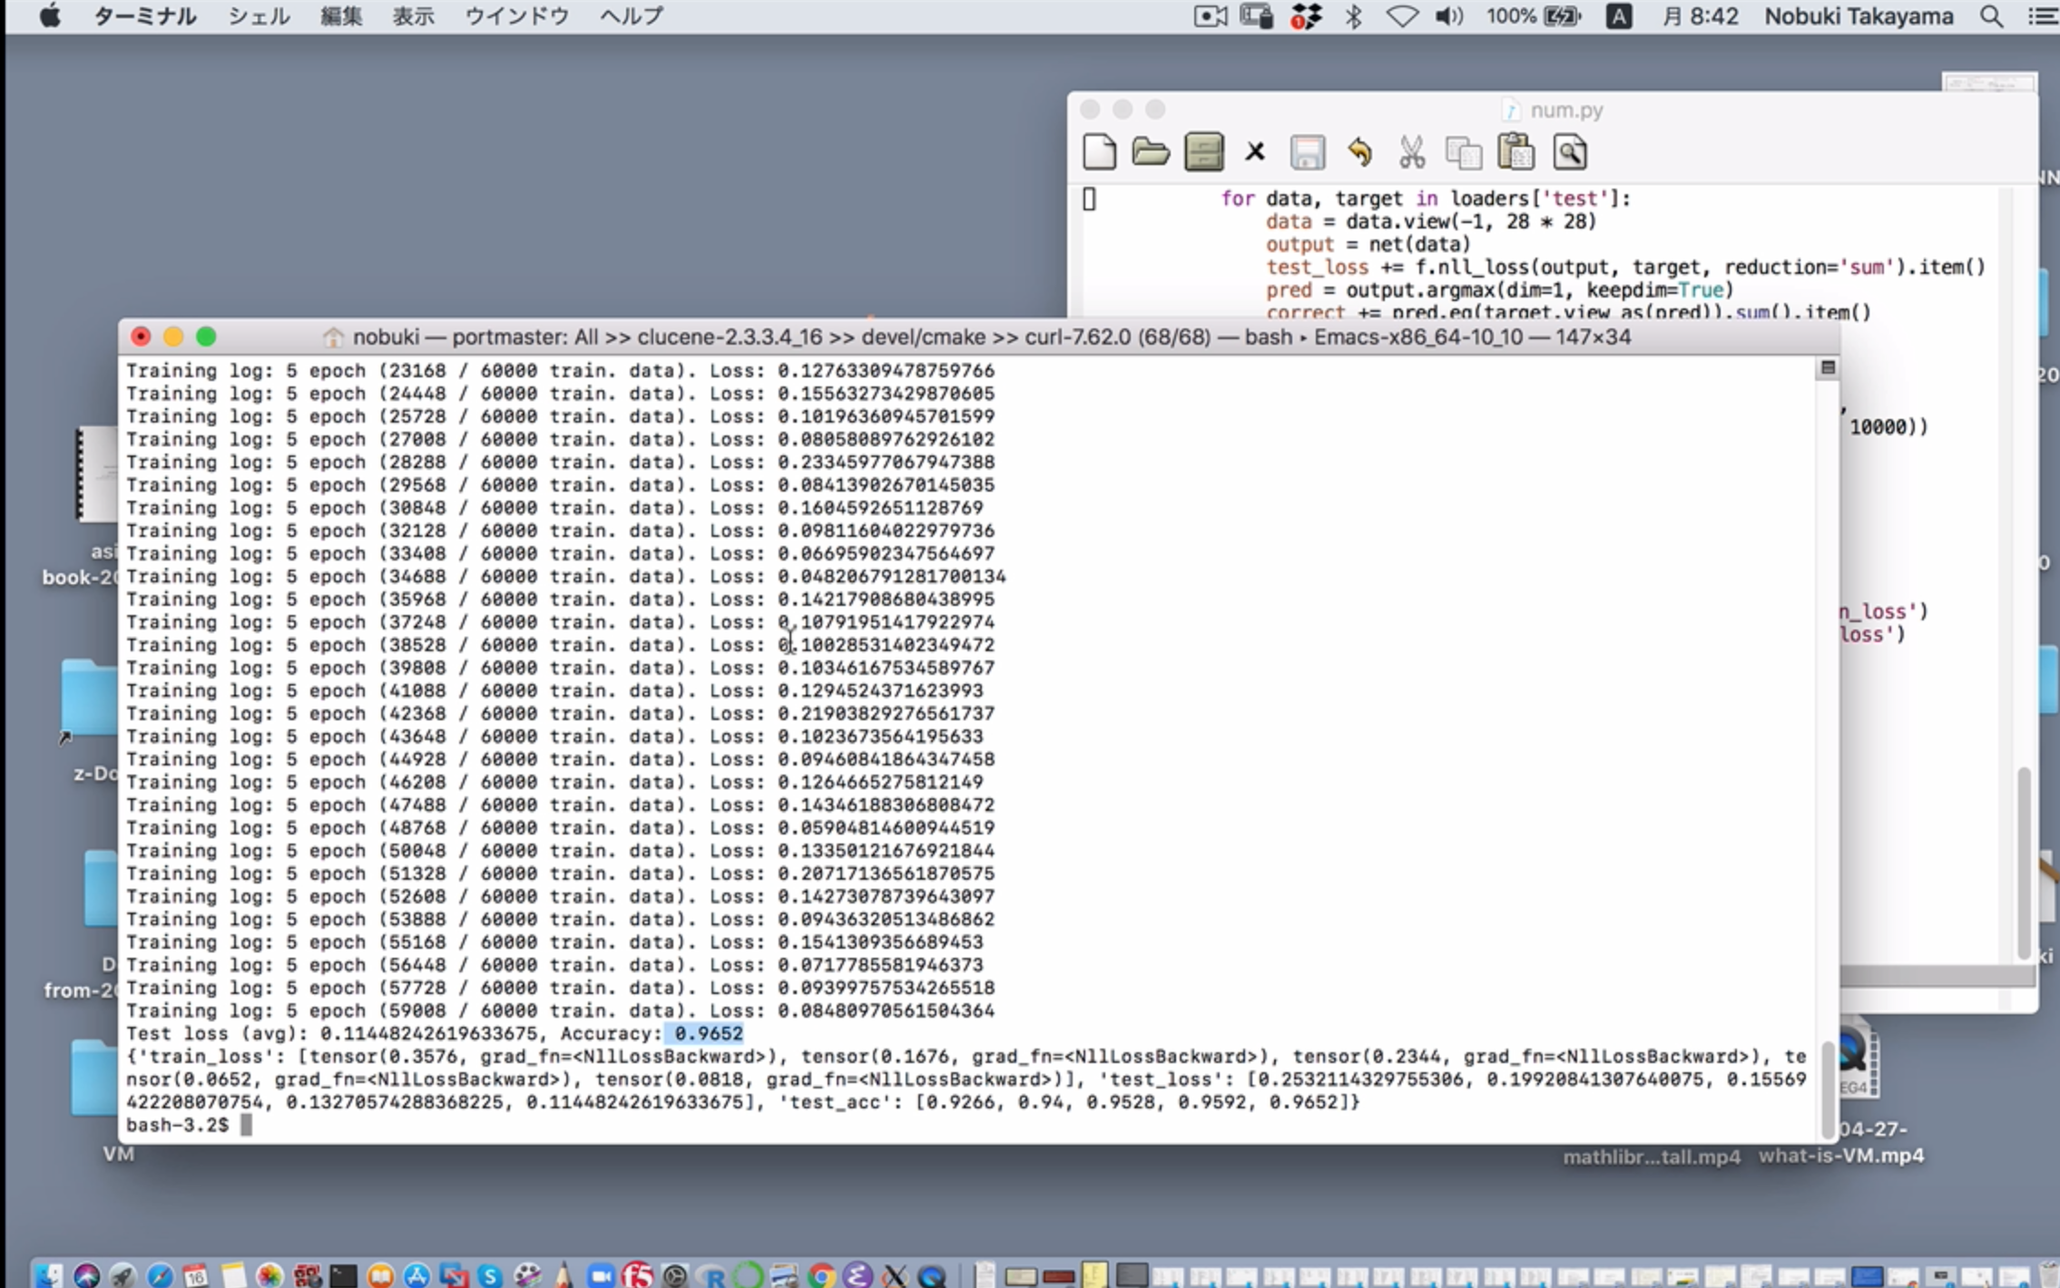This screenshot has height=1288, width=2060.
Task: Click the VM folder on desktop
Action: tap(94, 1077)
